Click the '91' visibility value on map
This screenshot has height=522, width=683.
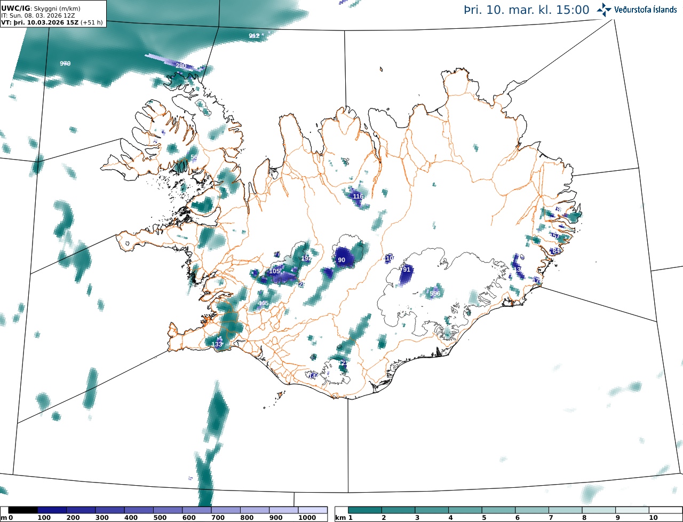407,270
